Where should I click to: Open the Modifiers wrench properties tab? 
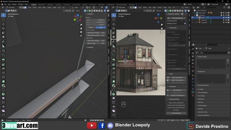point(193,79)
